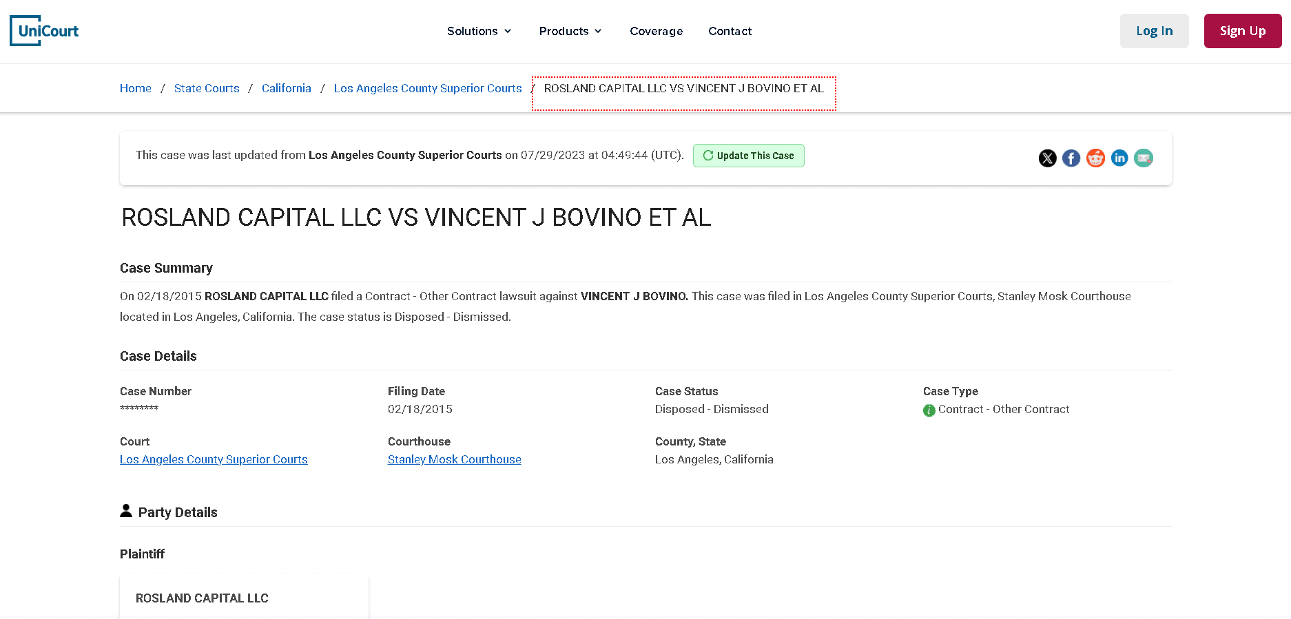Open State Courts breadcrumb link
This screenshot has width=1291, height=619.
207,88
